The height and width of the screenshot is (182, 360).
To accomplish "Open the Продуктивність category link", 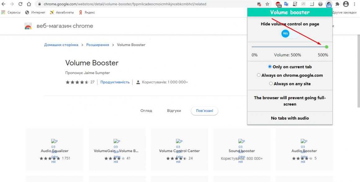I will coord(115,82).
